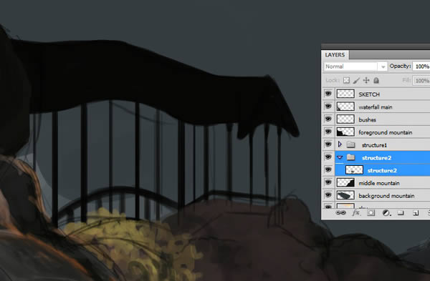430x281 pixels.
Task: Toggle visibility of bushes layer
Action: click(328, 119)
